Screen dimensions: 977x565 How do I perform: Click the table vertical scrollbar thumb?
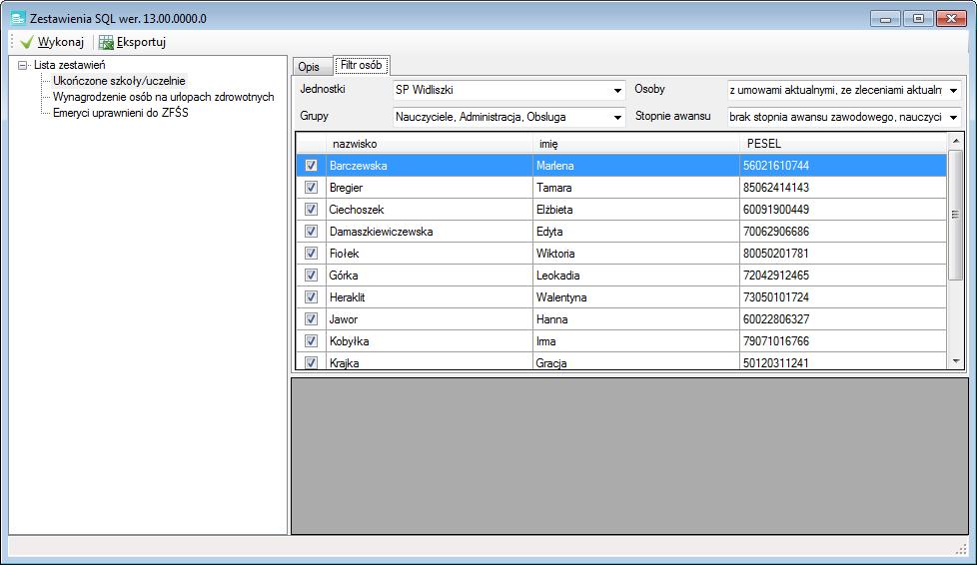tap(956, 215)
